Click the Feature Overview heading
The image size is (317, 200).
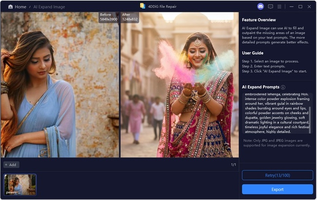point(259,20)
